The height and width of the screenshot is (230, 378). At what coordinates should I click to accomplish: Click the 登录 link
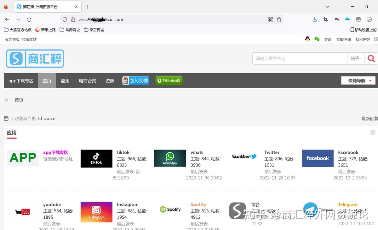coord(328,39)
